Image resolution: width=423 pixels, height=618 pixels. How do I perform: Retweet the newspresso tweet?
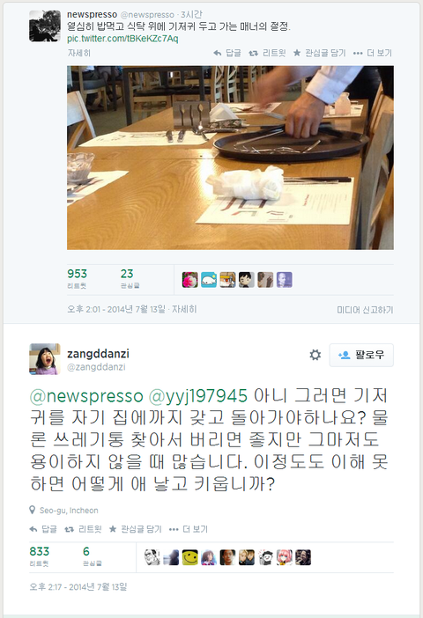click(x=253, y=53)
